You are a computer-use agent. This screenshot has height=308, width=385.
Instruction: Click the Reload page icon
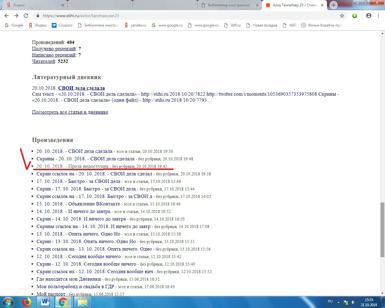click(x=26, y=16)
